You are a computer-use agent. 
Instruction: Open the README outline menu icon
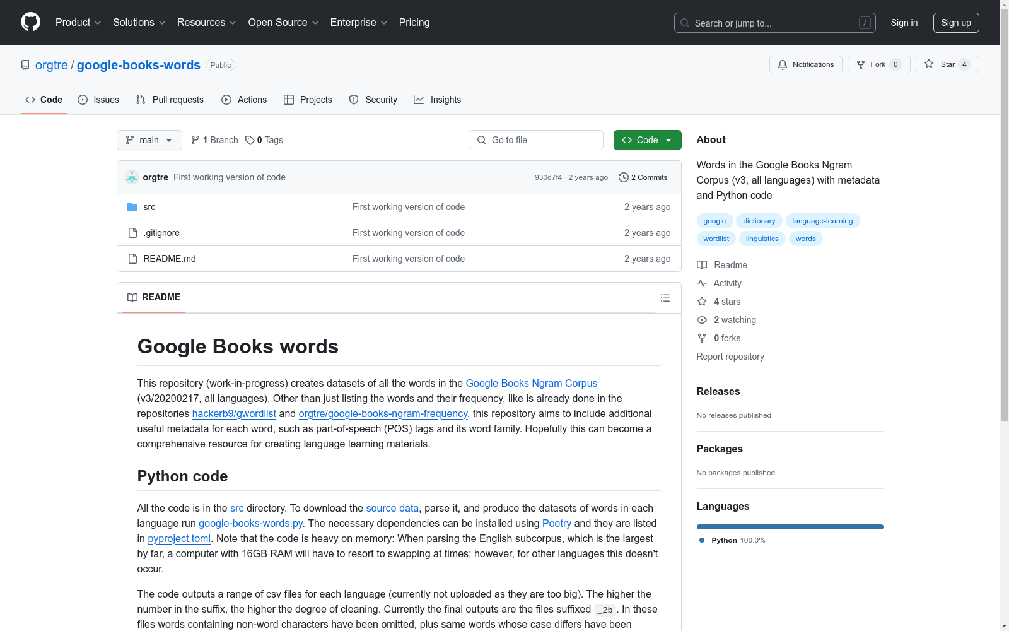(x=665, y=298)
